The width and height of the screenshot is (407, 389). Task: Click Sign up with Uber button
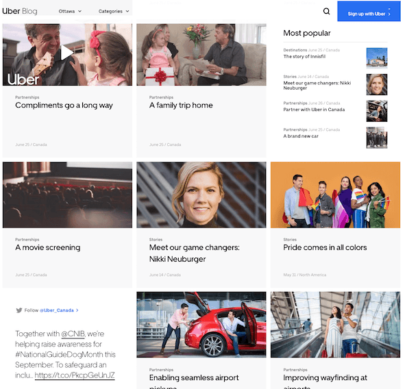click(369, 12)
